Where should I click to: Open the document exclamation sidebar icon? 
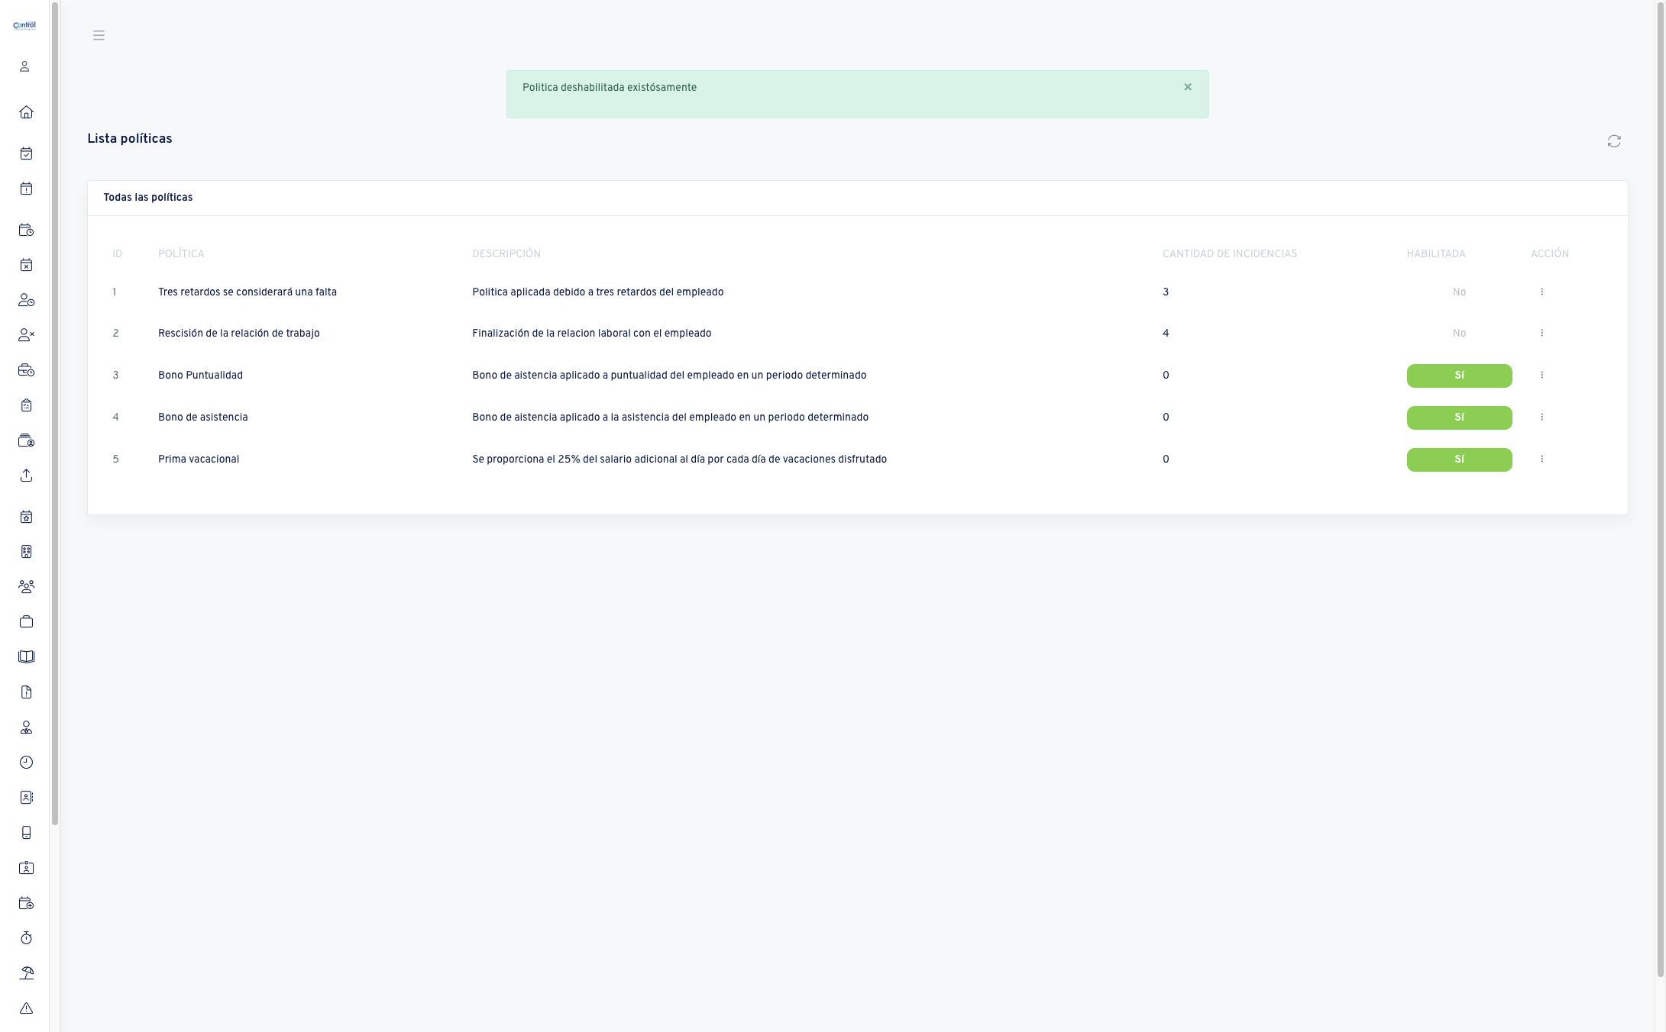click(x=26, y=692)
